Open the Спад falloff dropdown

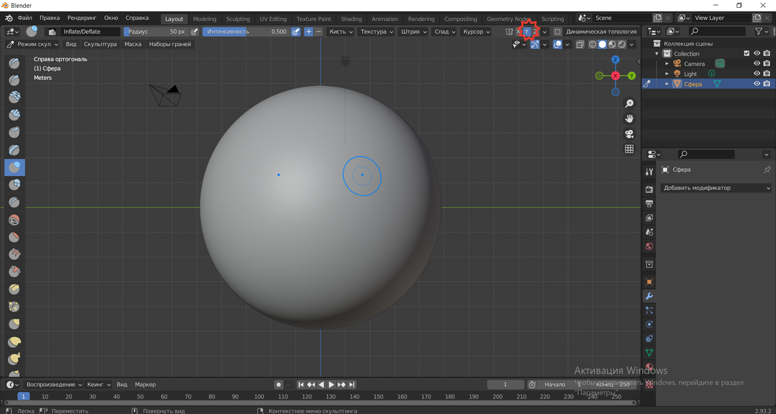click(x=445, y=32)
